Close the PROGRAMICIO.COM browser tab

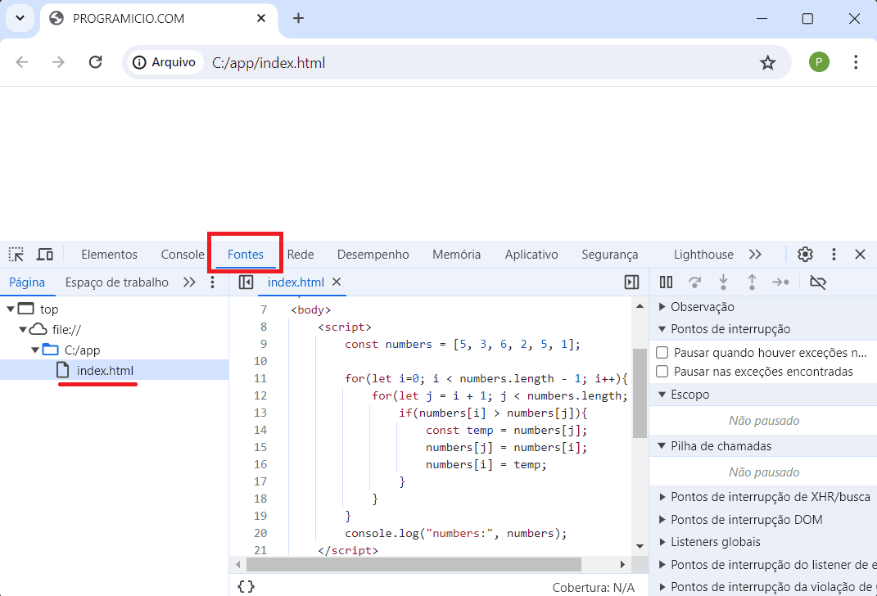coord(260,19)
